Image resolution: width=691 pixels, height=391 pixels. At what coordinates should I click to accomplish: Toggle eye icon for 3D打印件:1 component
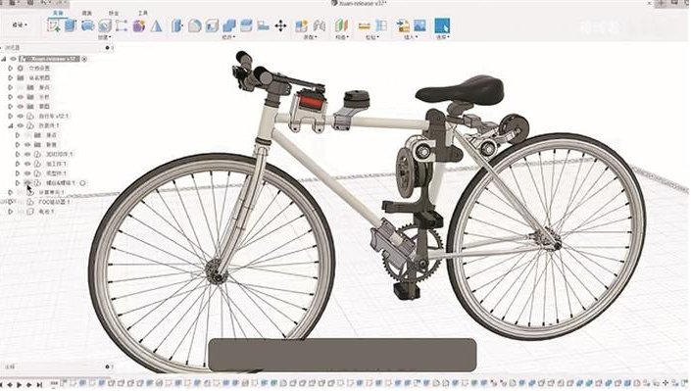point(27,154)
